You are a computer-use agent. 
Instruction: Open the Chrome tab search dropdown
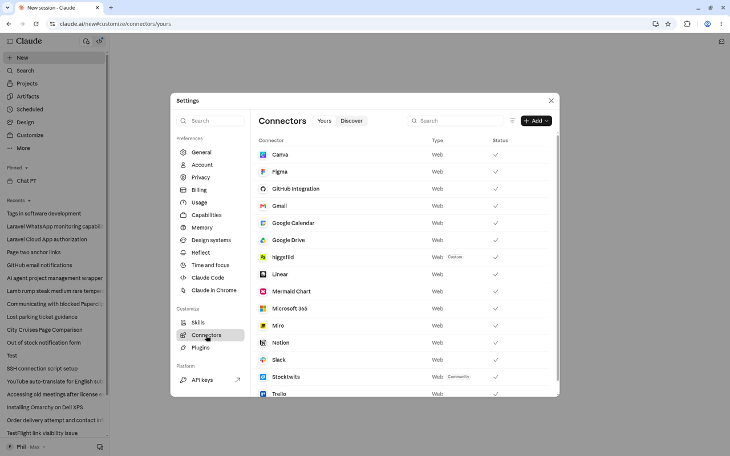pos(7,7)
